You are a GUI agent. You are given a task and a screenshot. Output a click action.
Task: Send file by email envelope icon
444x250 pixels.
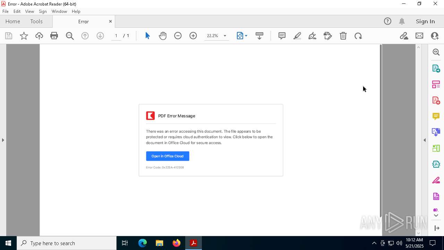[419, 36]
